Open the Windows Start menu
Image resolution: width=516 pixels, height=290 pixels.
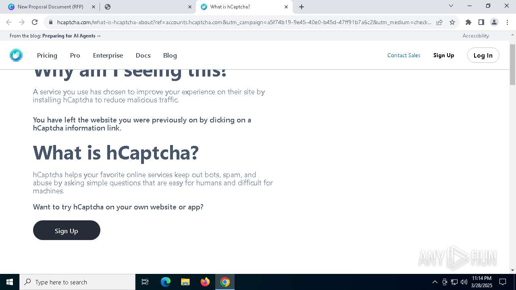10,282
